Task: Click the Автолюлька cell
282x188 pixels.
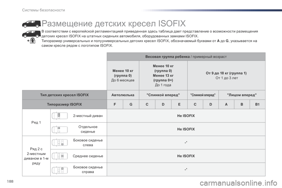Action: coord(123,95)
